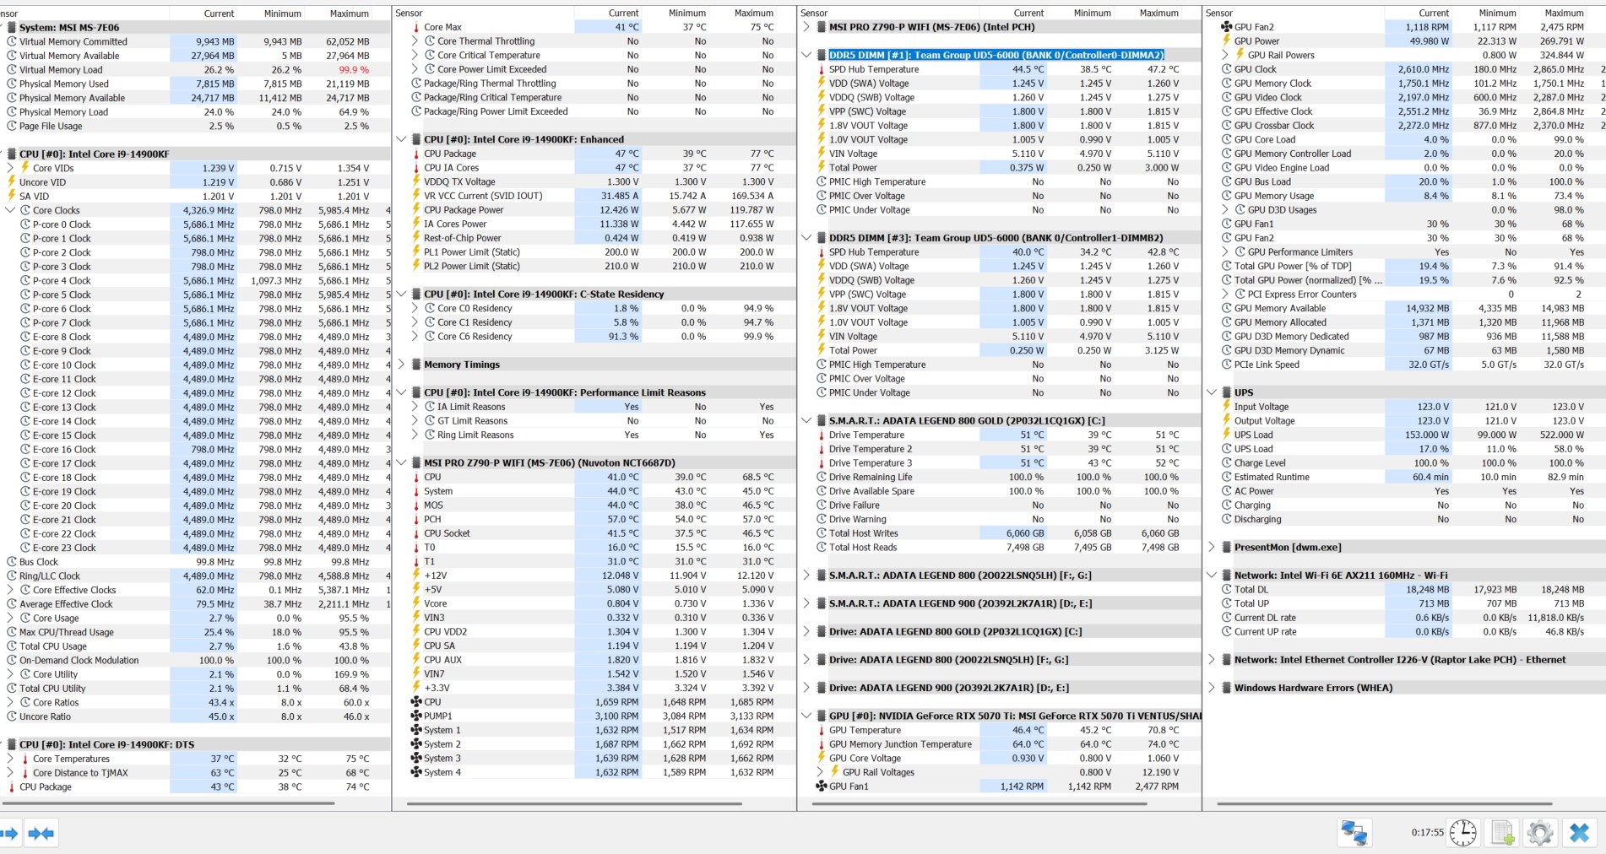Collapse the Core Clocks tree
Viewport: 1606px width, 854px height.
click(10, 210)
